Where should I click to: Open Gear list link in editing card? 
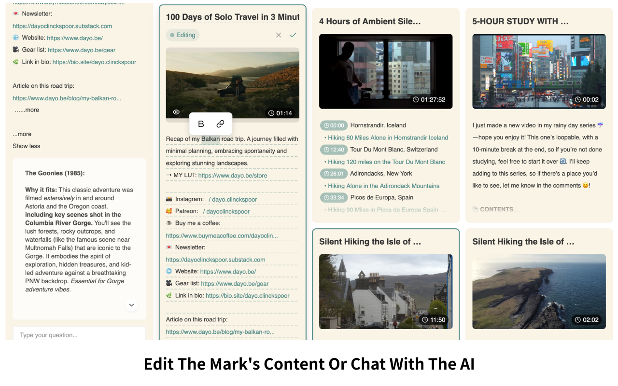235,284
